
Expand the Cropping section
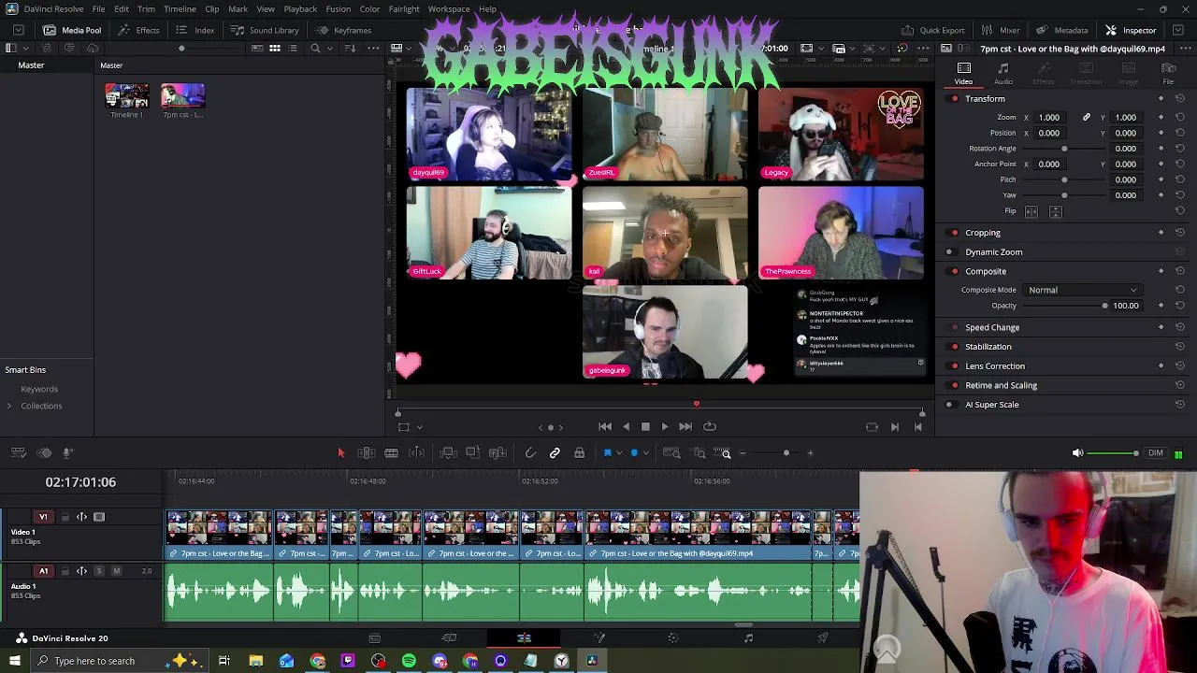point(983,233)
